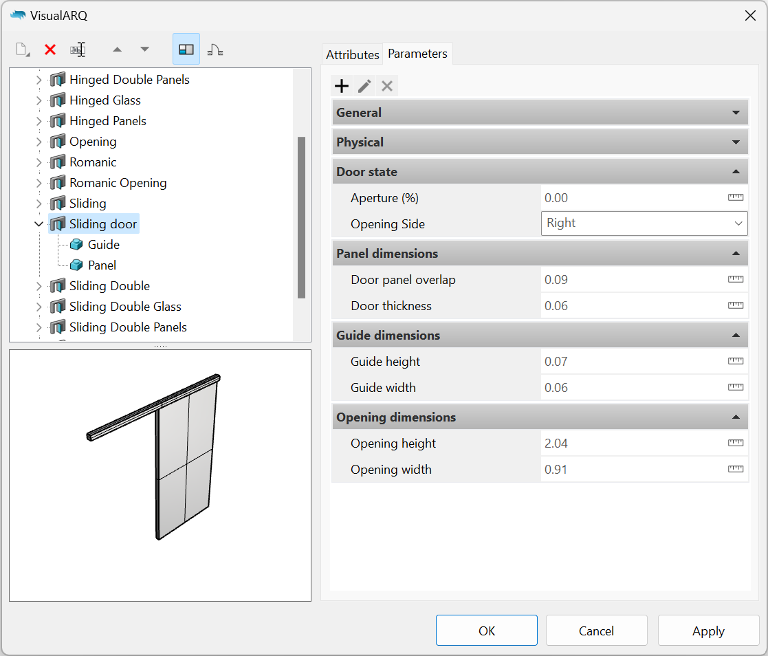The width and height of the screenshot is (768, 656).
Task: Select the Guide component
Action: coord(104,245)
